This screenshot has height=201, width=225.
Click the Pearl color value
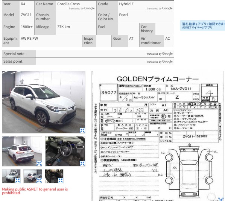123,15
